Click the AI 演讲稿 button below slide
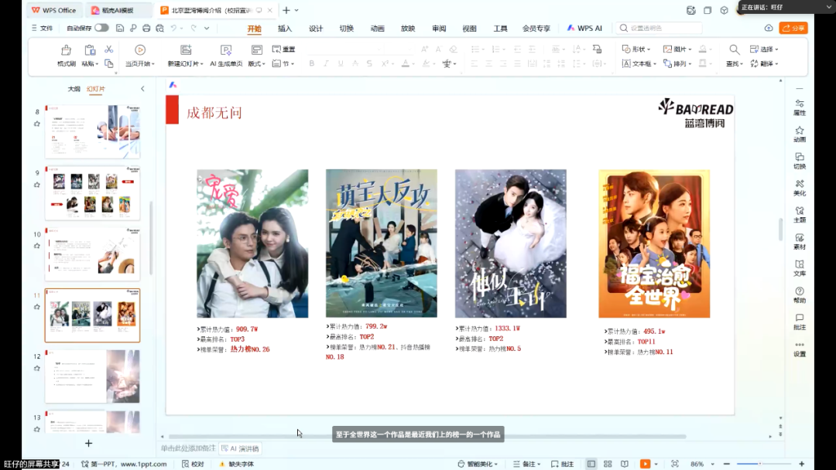 [x=241, y=448]
